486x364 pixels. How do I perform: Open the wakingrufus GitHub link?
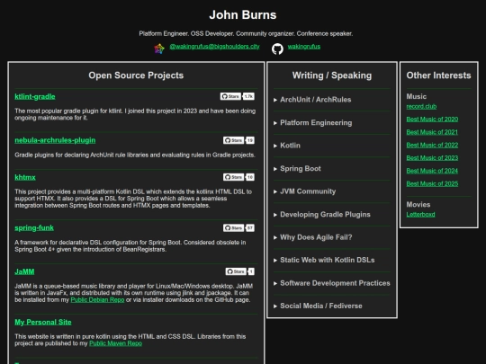[x=304, y=47]
